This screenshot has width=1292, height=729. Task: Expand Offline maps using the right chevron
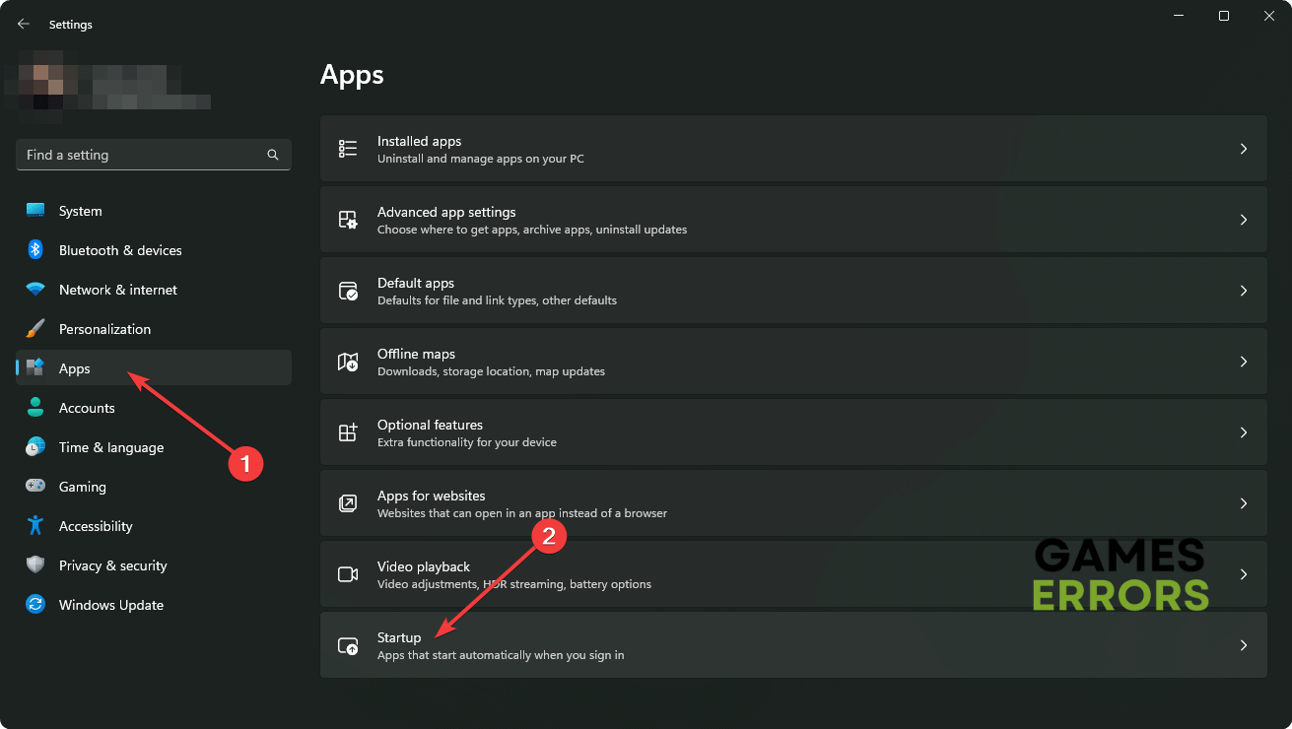pyautogui.click(x=1244, y=362)
